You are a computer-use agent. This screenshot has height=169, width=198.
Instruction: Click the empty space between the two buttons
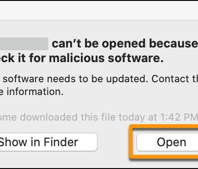coord(113,142)
